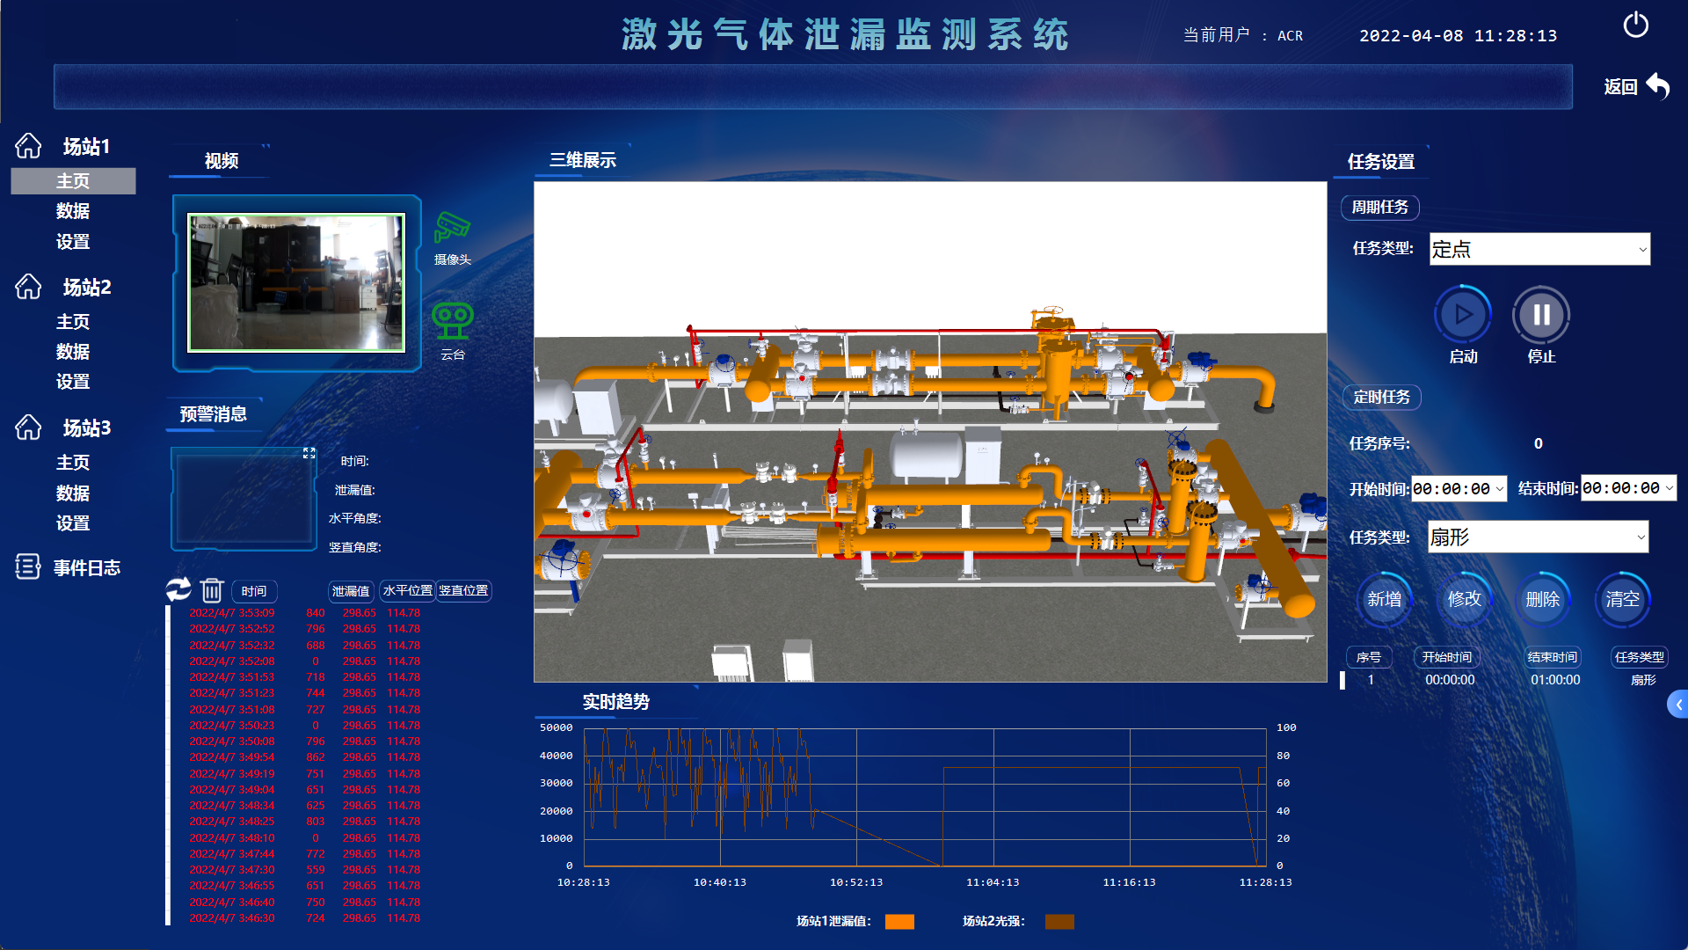Click the 泄漏值 column header
This screenshot has height=950, width=1688.
(x=351, y=591)
